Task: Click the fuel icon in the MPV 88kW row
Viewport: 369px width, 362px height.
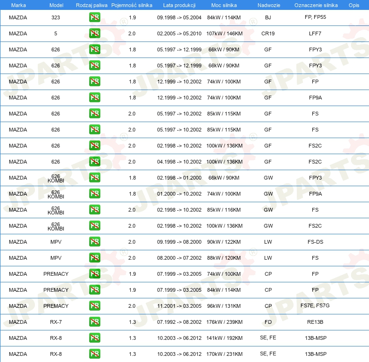Action: point(94,258)
